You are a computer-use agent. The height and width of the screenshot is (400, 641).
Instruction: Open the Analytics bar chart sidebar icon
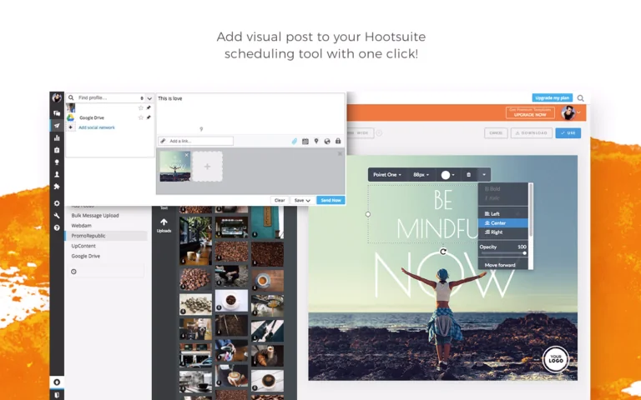[57, 138]
